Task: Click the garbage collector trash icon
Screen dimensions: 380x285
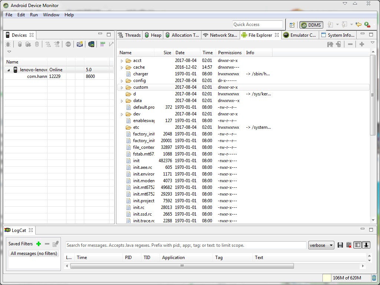Action: [x=374, y=278]
